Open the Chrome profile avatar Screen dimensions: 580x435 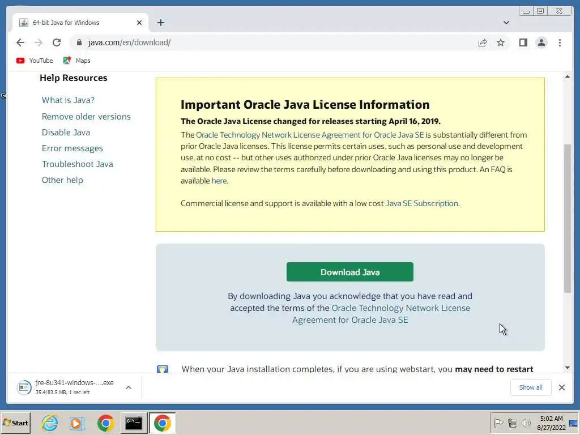click(x=541, y=42)
